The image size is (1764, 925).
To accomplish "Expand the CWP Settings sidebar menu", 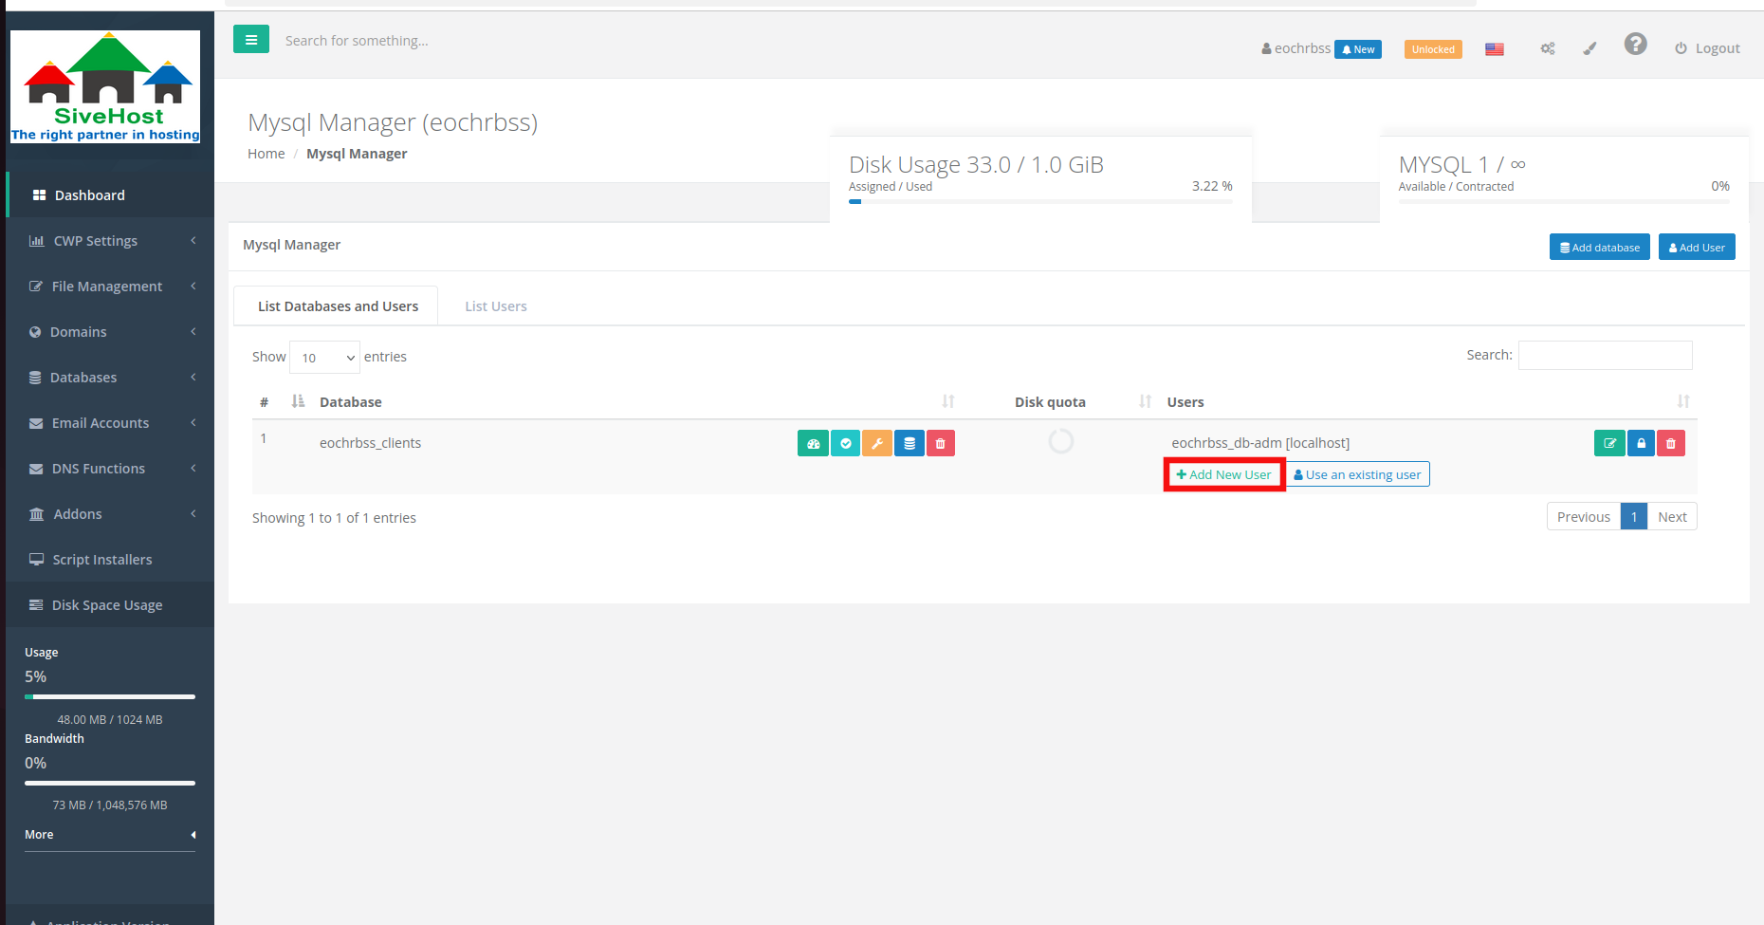I will click(x=110, y=240).
